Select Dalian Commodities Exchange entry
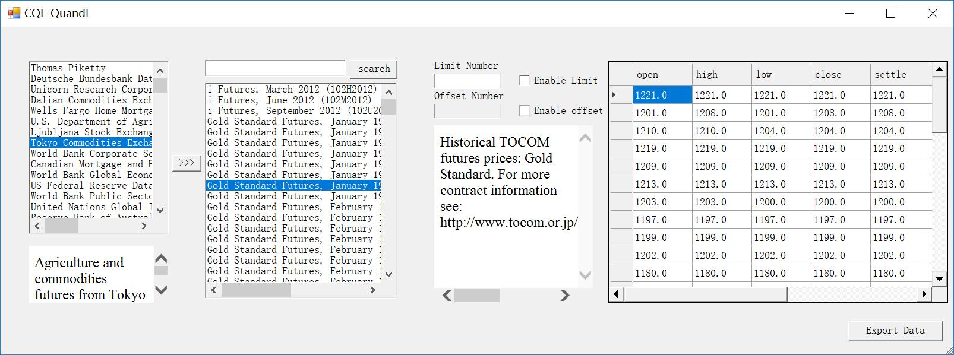The width and height of the screenshot is (954, 355). click(91, 100)
